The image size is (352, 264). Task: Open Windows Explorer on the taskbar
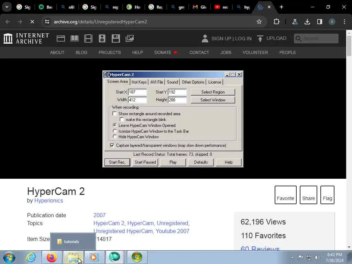[x=73, y=257]
